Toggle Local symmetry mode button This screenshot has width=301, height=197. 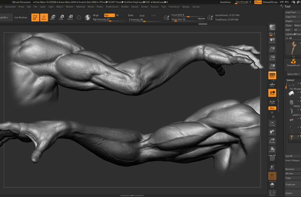pyautogui.click(x=272, y=93)
